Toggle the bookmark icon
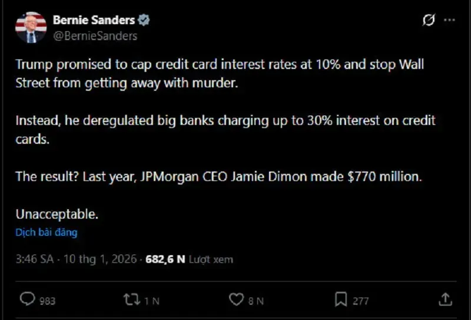 [x=340, y=299]
